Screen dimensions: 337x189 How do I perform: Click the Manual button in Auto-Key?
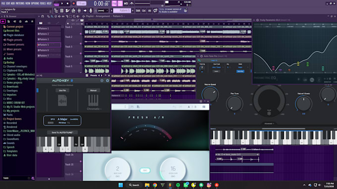tap(93, 91)
